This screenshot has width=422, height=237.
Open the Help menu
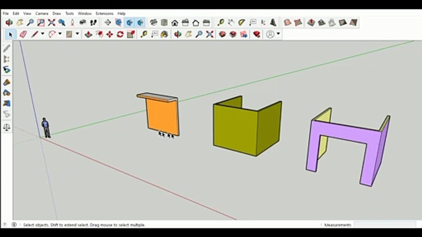(121, 13)
